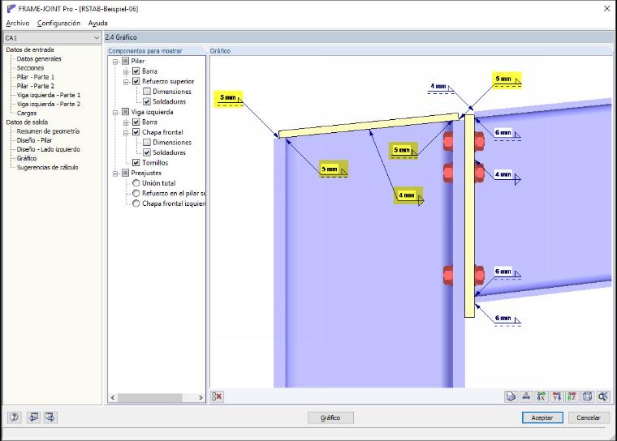Expand Barra node under Pilar
Image resolution: width=617 pixels, height=441 pixels.
(x=126, y=72)
